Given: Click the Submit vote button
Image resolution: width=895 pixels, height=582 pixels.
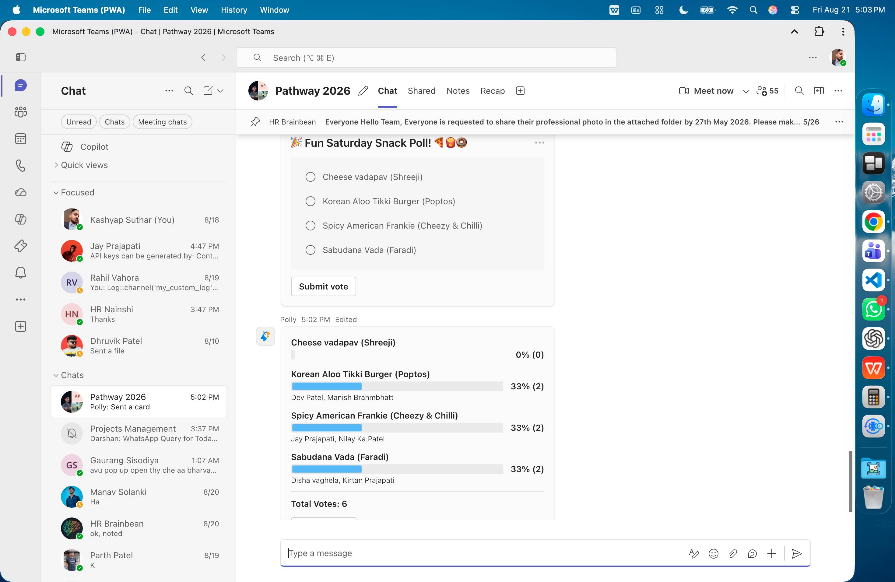Looking at the screenshot, I should pyautogui.click(x=323, y=286).
